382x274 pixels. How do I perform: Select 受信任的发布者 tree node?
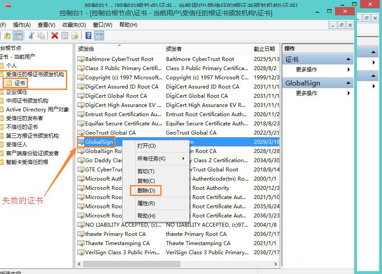(x=24, y=118)
